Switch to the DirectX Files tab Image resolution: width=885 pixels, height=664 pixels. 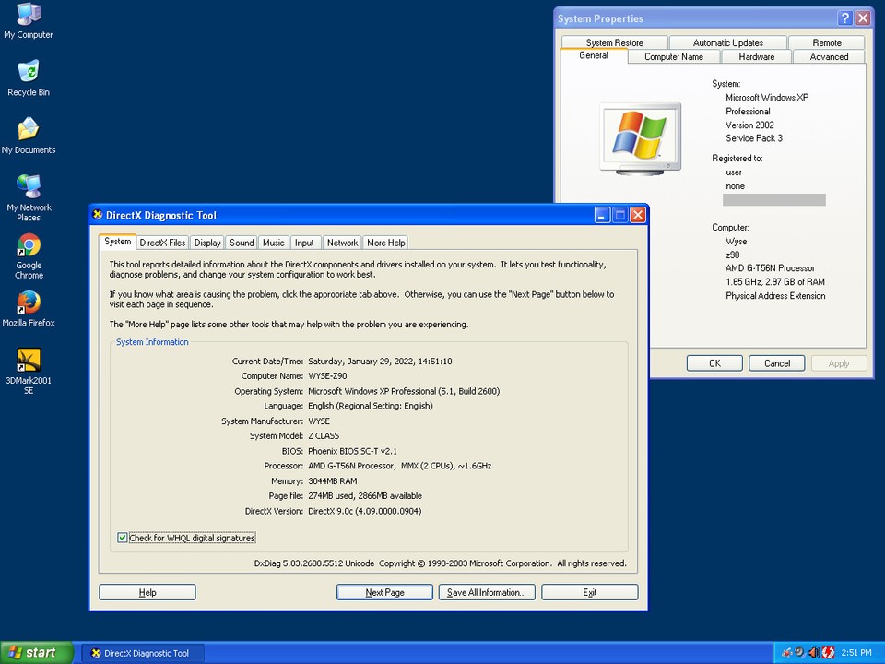click(x=162, y=243)
